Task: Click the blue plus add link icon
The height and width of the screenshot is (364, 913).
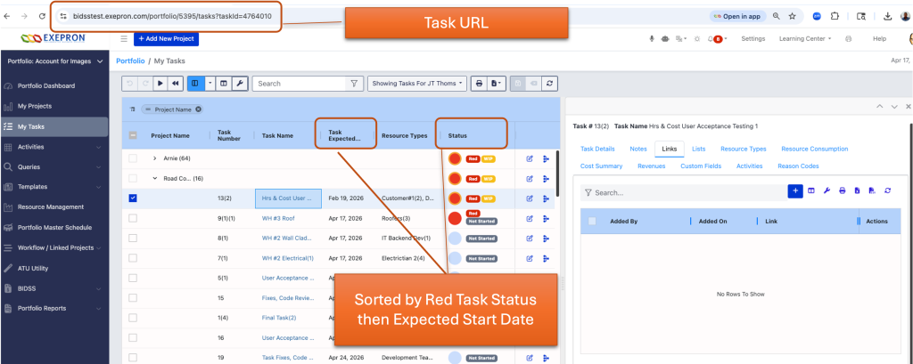Action: [x=794, y=190]
